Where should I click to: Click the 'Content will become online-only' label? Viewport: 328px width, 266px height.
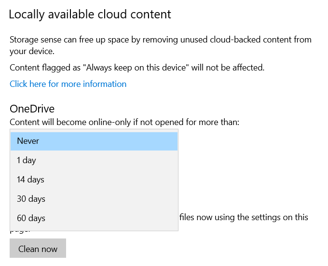[x=124, y=122]
